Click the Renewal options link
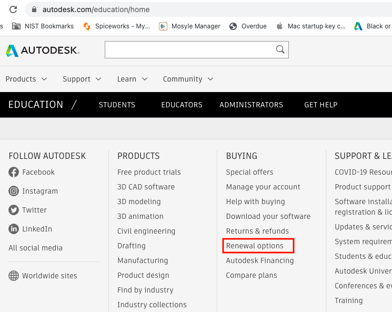392x312 pixels. 255,246
